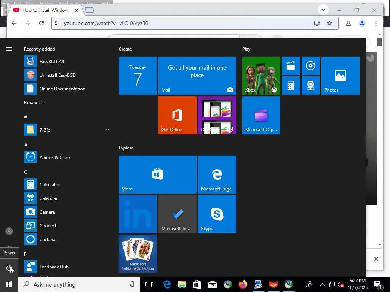Viewport: 390px width, 292px height.
Task: Open the Connect app
Action: (67, 225)
